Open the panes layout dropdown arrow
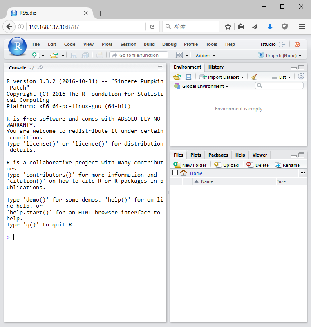The height and width of the screenshot is (327, 311). coord(186,56)
